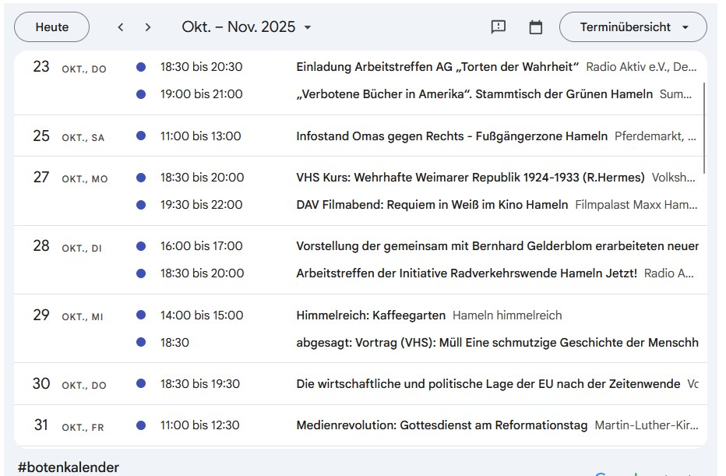Click blue dot next to Himmelreich: Kaffeegarten
The height and width of the screenshot is (476, 726).
[141, 316]
